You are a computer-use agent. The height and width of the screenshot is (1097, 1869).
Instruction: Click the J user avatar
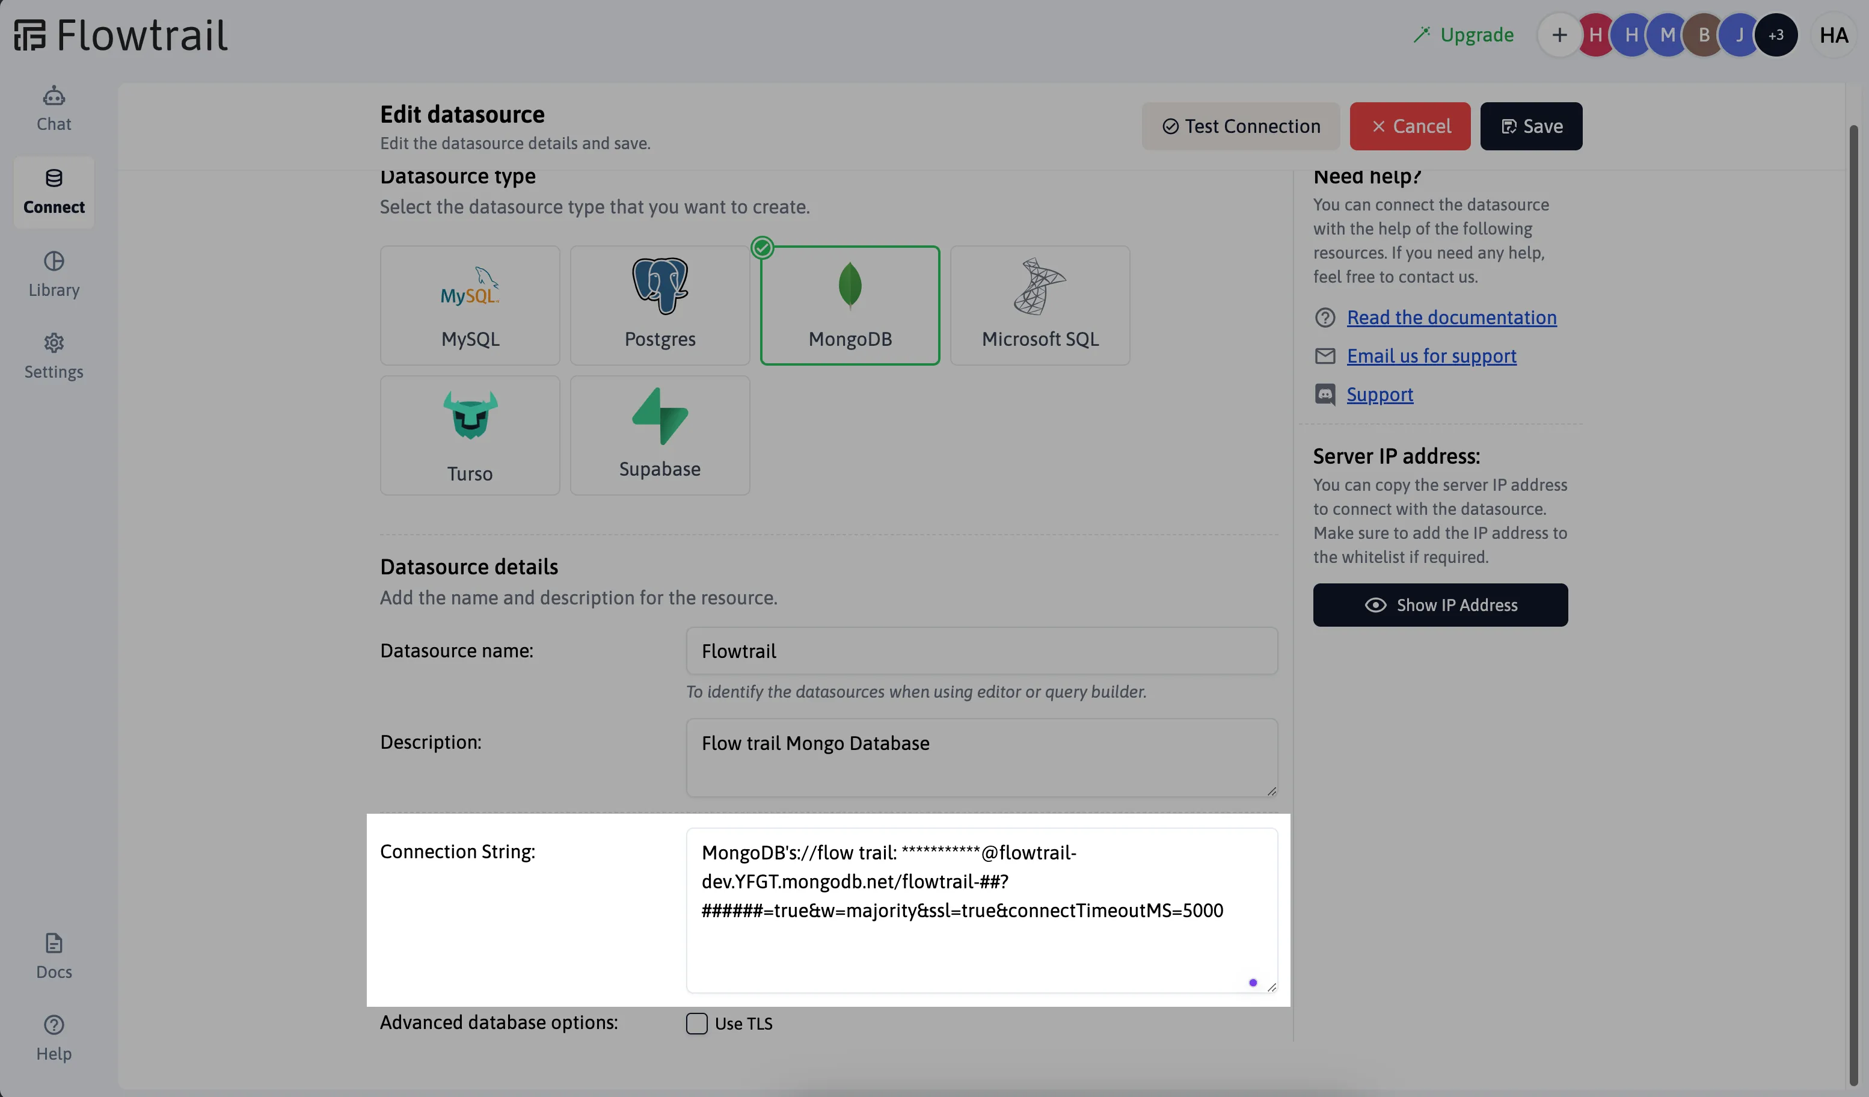(1739, 35)
